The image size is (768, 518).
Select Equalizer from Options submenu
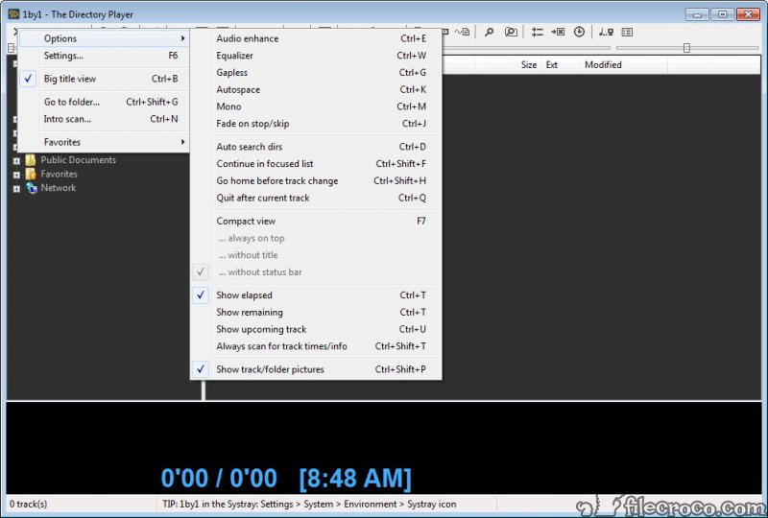[x=235, y=56]
